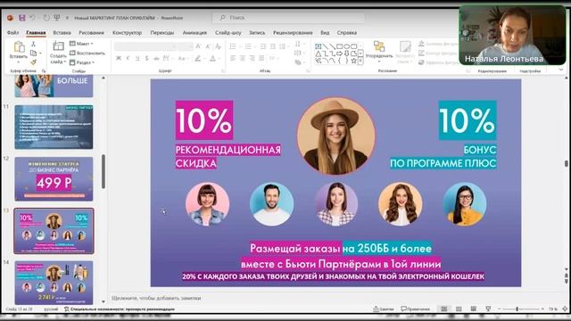Pick the oval shape in shapes gallery
Image resolution: width=571 pixels, height=321 pixels.
[346, 46]
